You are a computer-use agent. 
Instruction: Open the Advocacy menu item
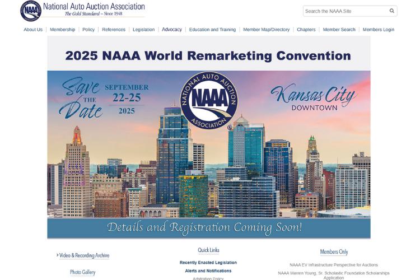coord(172,30)
